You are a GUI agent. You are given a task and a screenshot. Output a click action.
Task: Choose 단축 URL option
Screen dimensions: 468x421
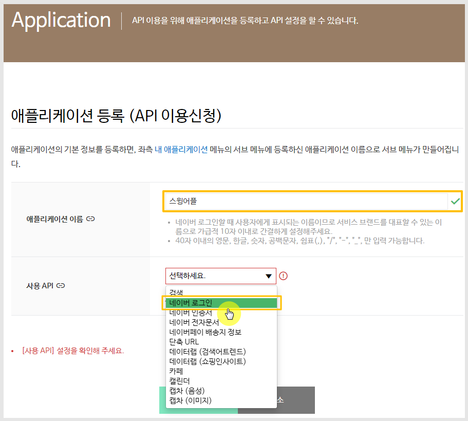[x=221, y=342]
